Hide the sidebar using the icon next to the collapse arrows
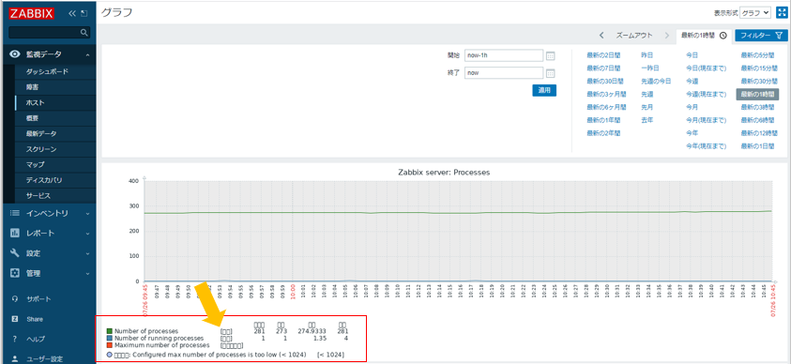The image size is (791, 364). coord(84,14)
